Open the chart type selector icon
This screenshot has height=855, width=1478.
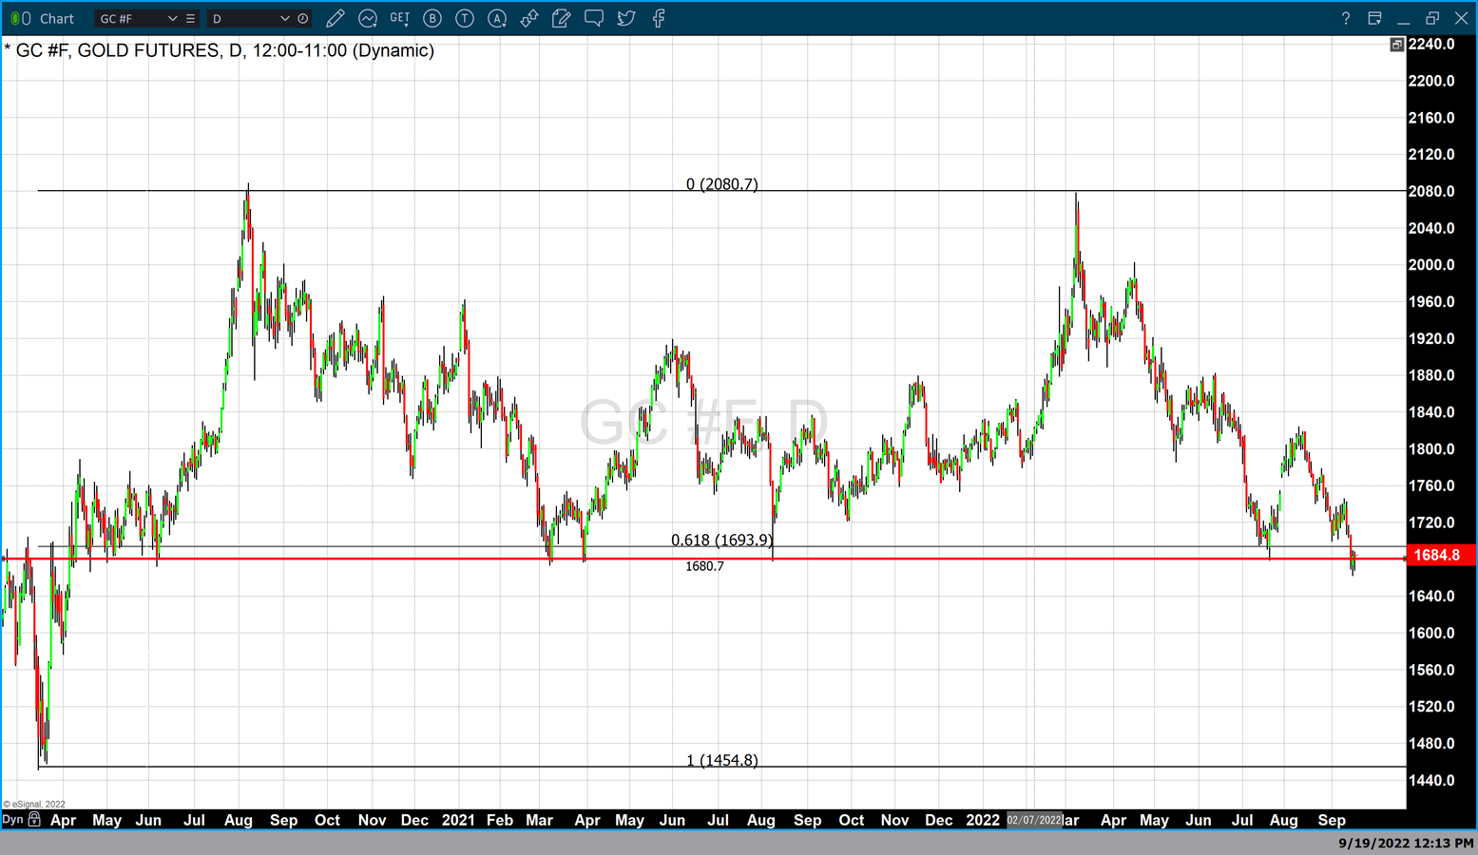point(368,18)
